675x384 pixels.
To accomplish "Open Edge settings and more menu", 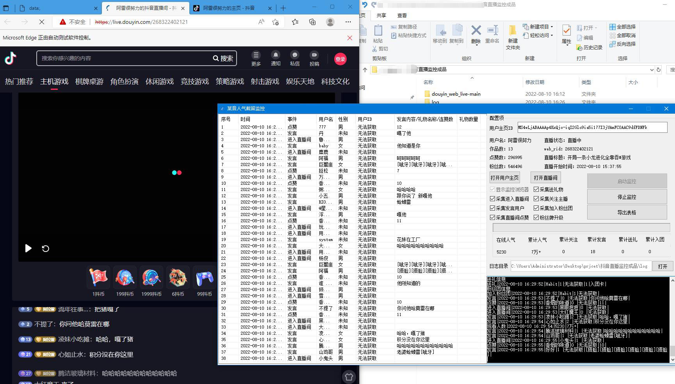I will pos(348,22).
